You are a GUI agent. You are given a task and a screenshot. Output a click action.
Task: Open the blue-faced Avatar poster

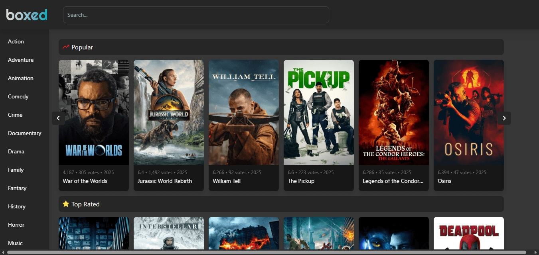pos(394,233)
